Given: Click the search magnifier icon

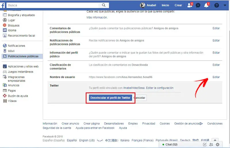Looking at the screenshot, I should coord(103,5).
